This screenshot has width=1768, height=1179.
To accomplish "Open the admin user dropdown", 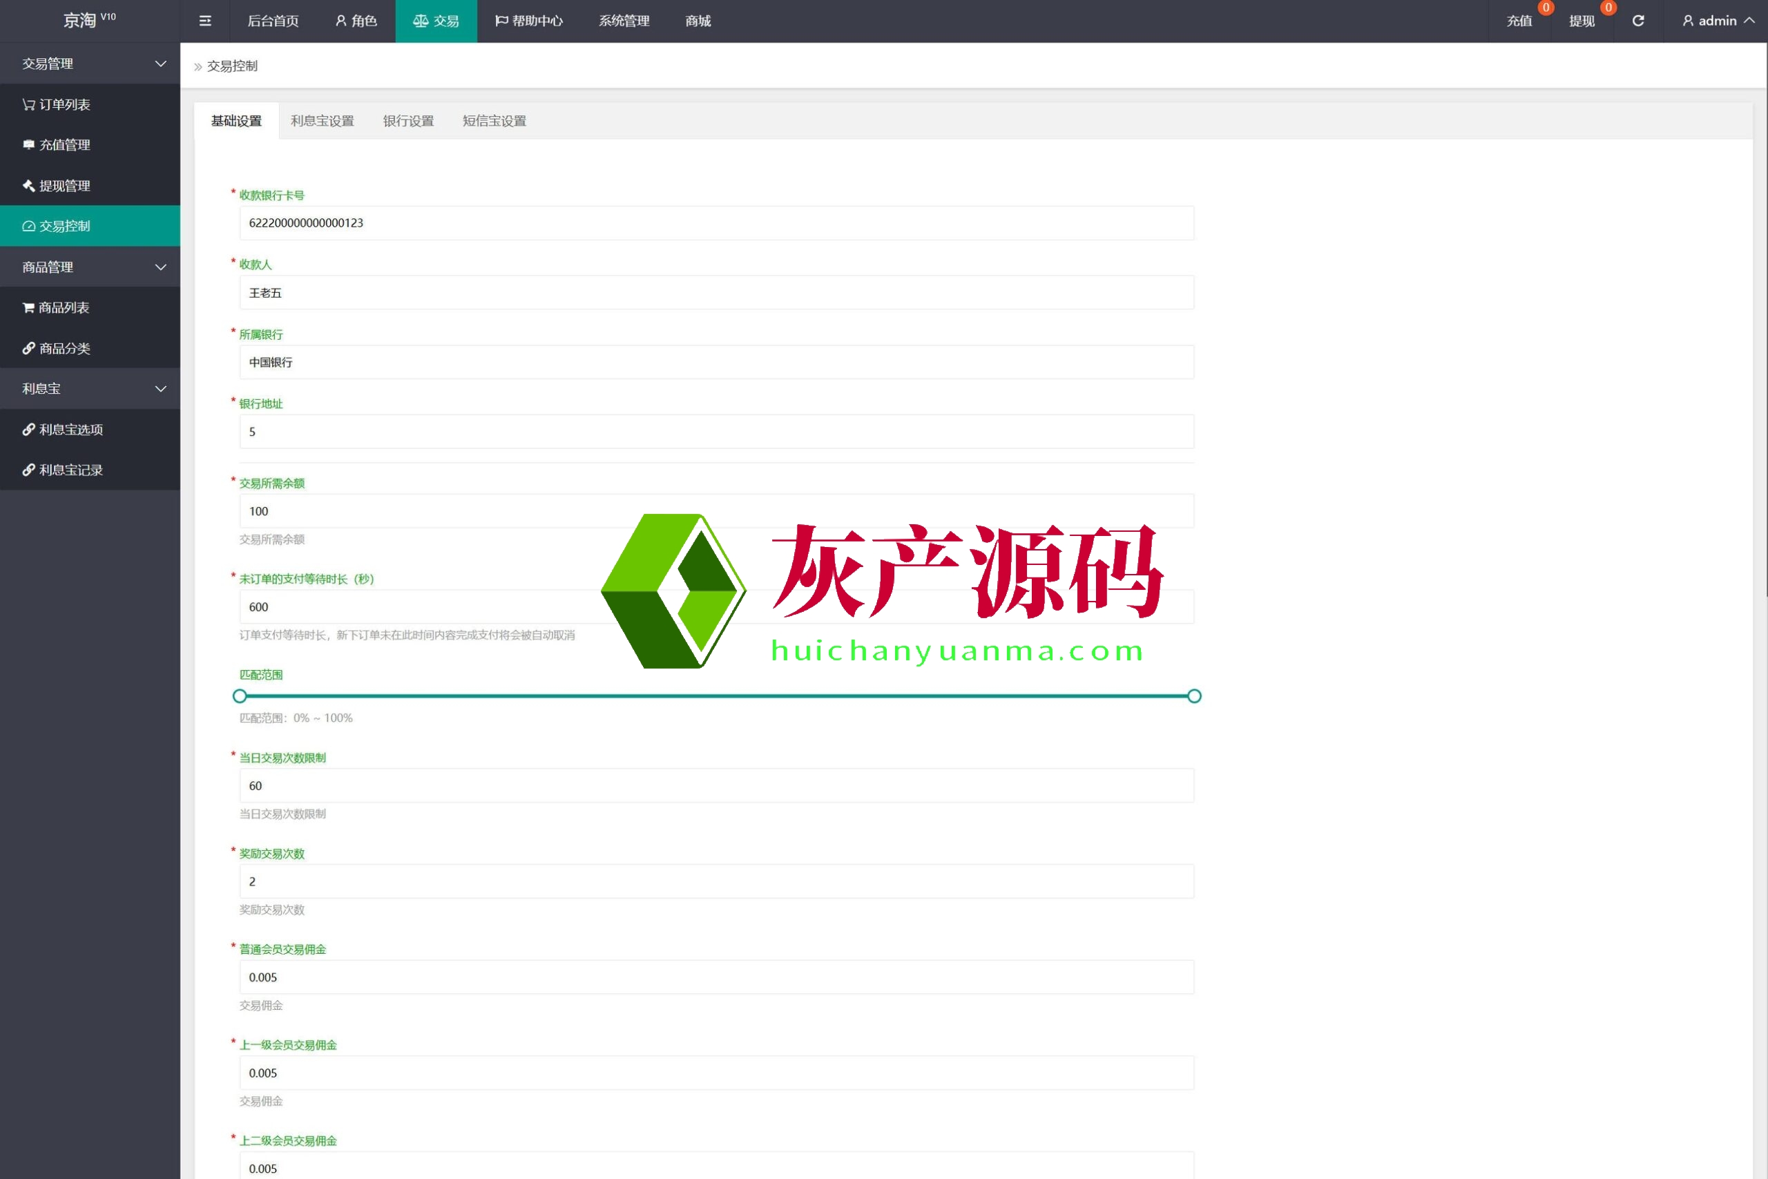I will pyautogui.click(x=1718, y=21).
